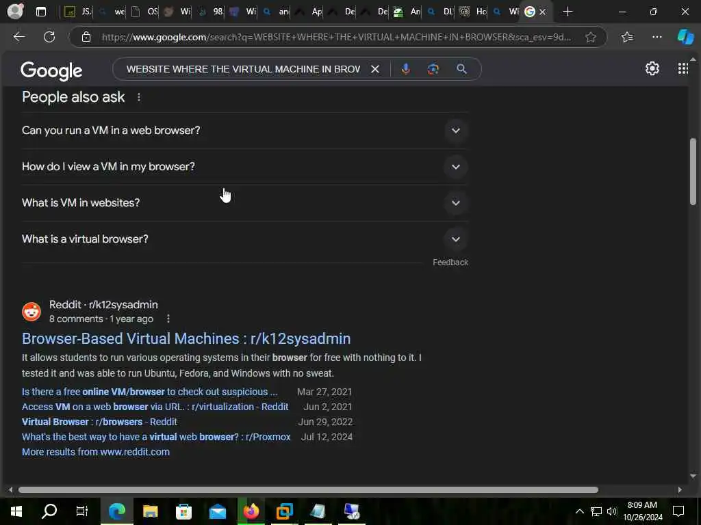Open Windows taskbar search
The height and width of the screenshot is (525, 701).
49,511
